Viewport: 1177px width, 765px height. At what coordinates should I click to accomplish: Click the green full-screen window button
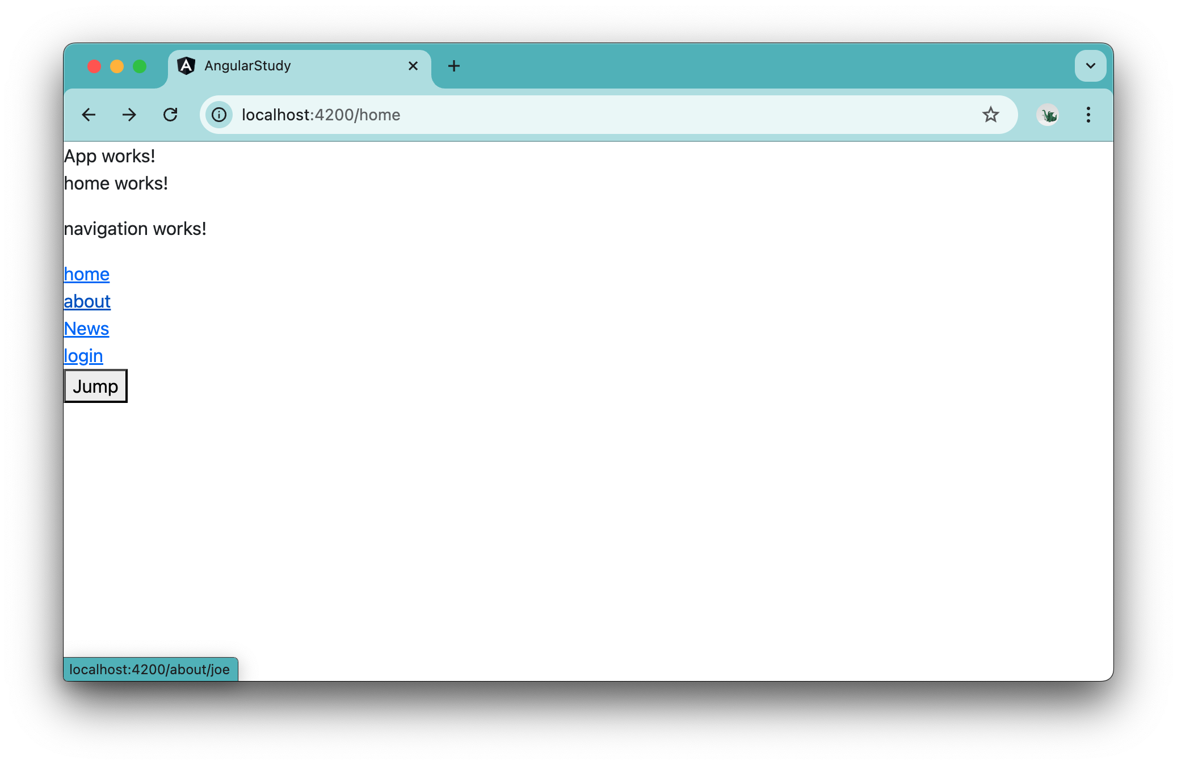140,66
